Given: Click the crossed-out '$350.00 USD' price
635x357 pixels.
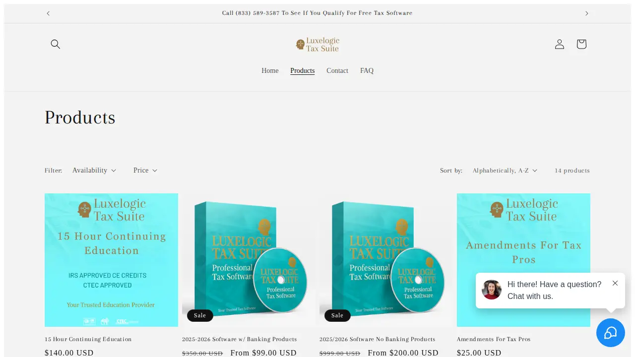Looking at the screenshot, I should pos(202,354).
